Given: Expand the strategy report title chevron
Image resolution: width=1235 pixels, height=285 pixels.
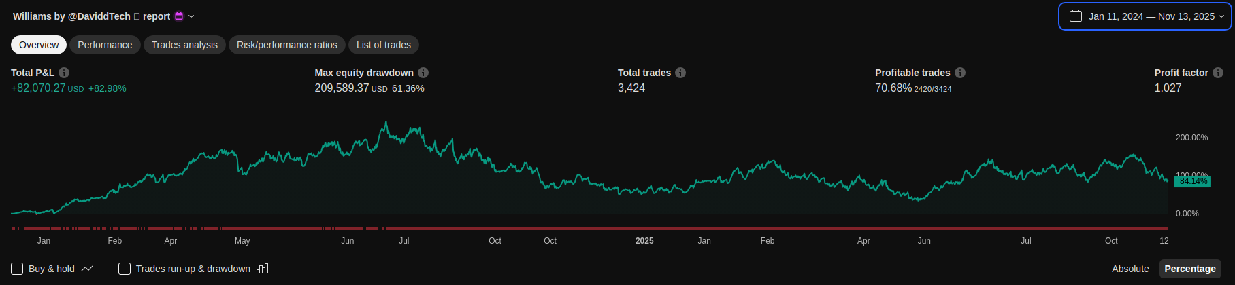Looking at the screenshot, I should [191, 16].
